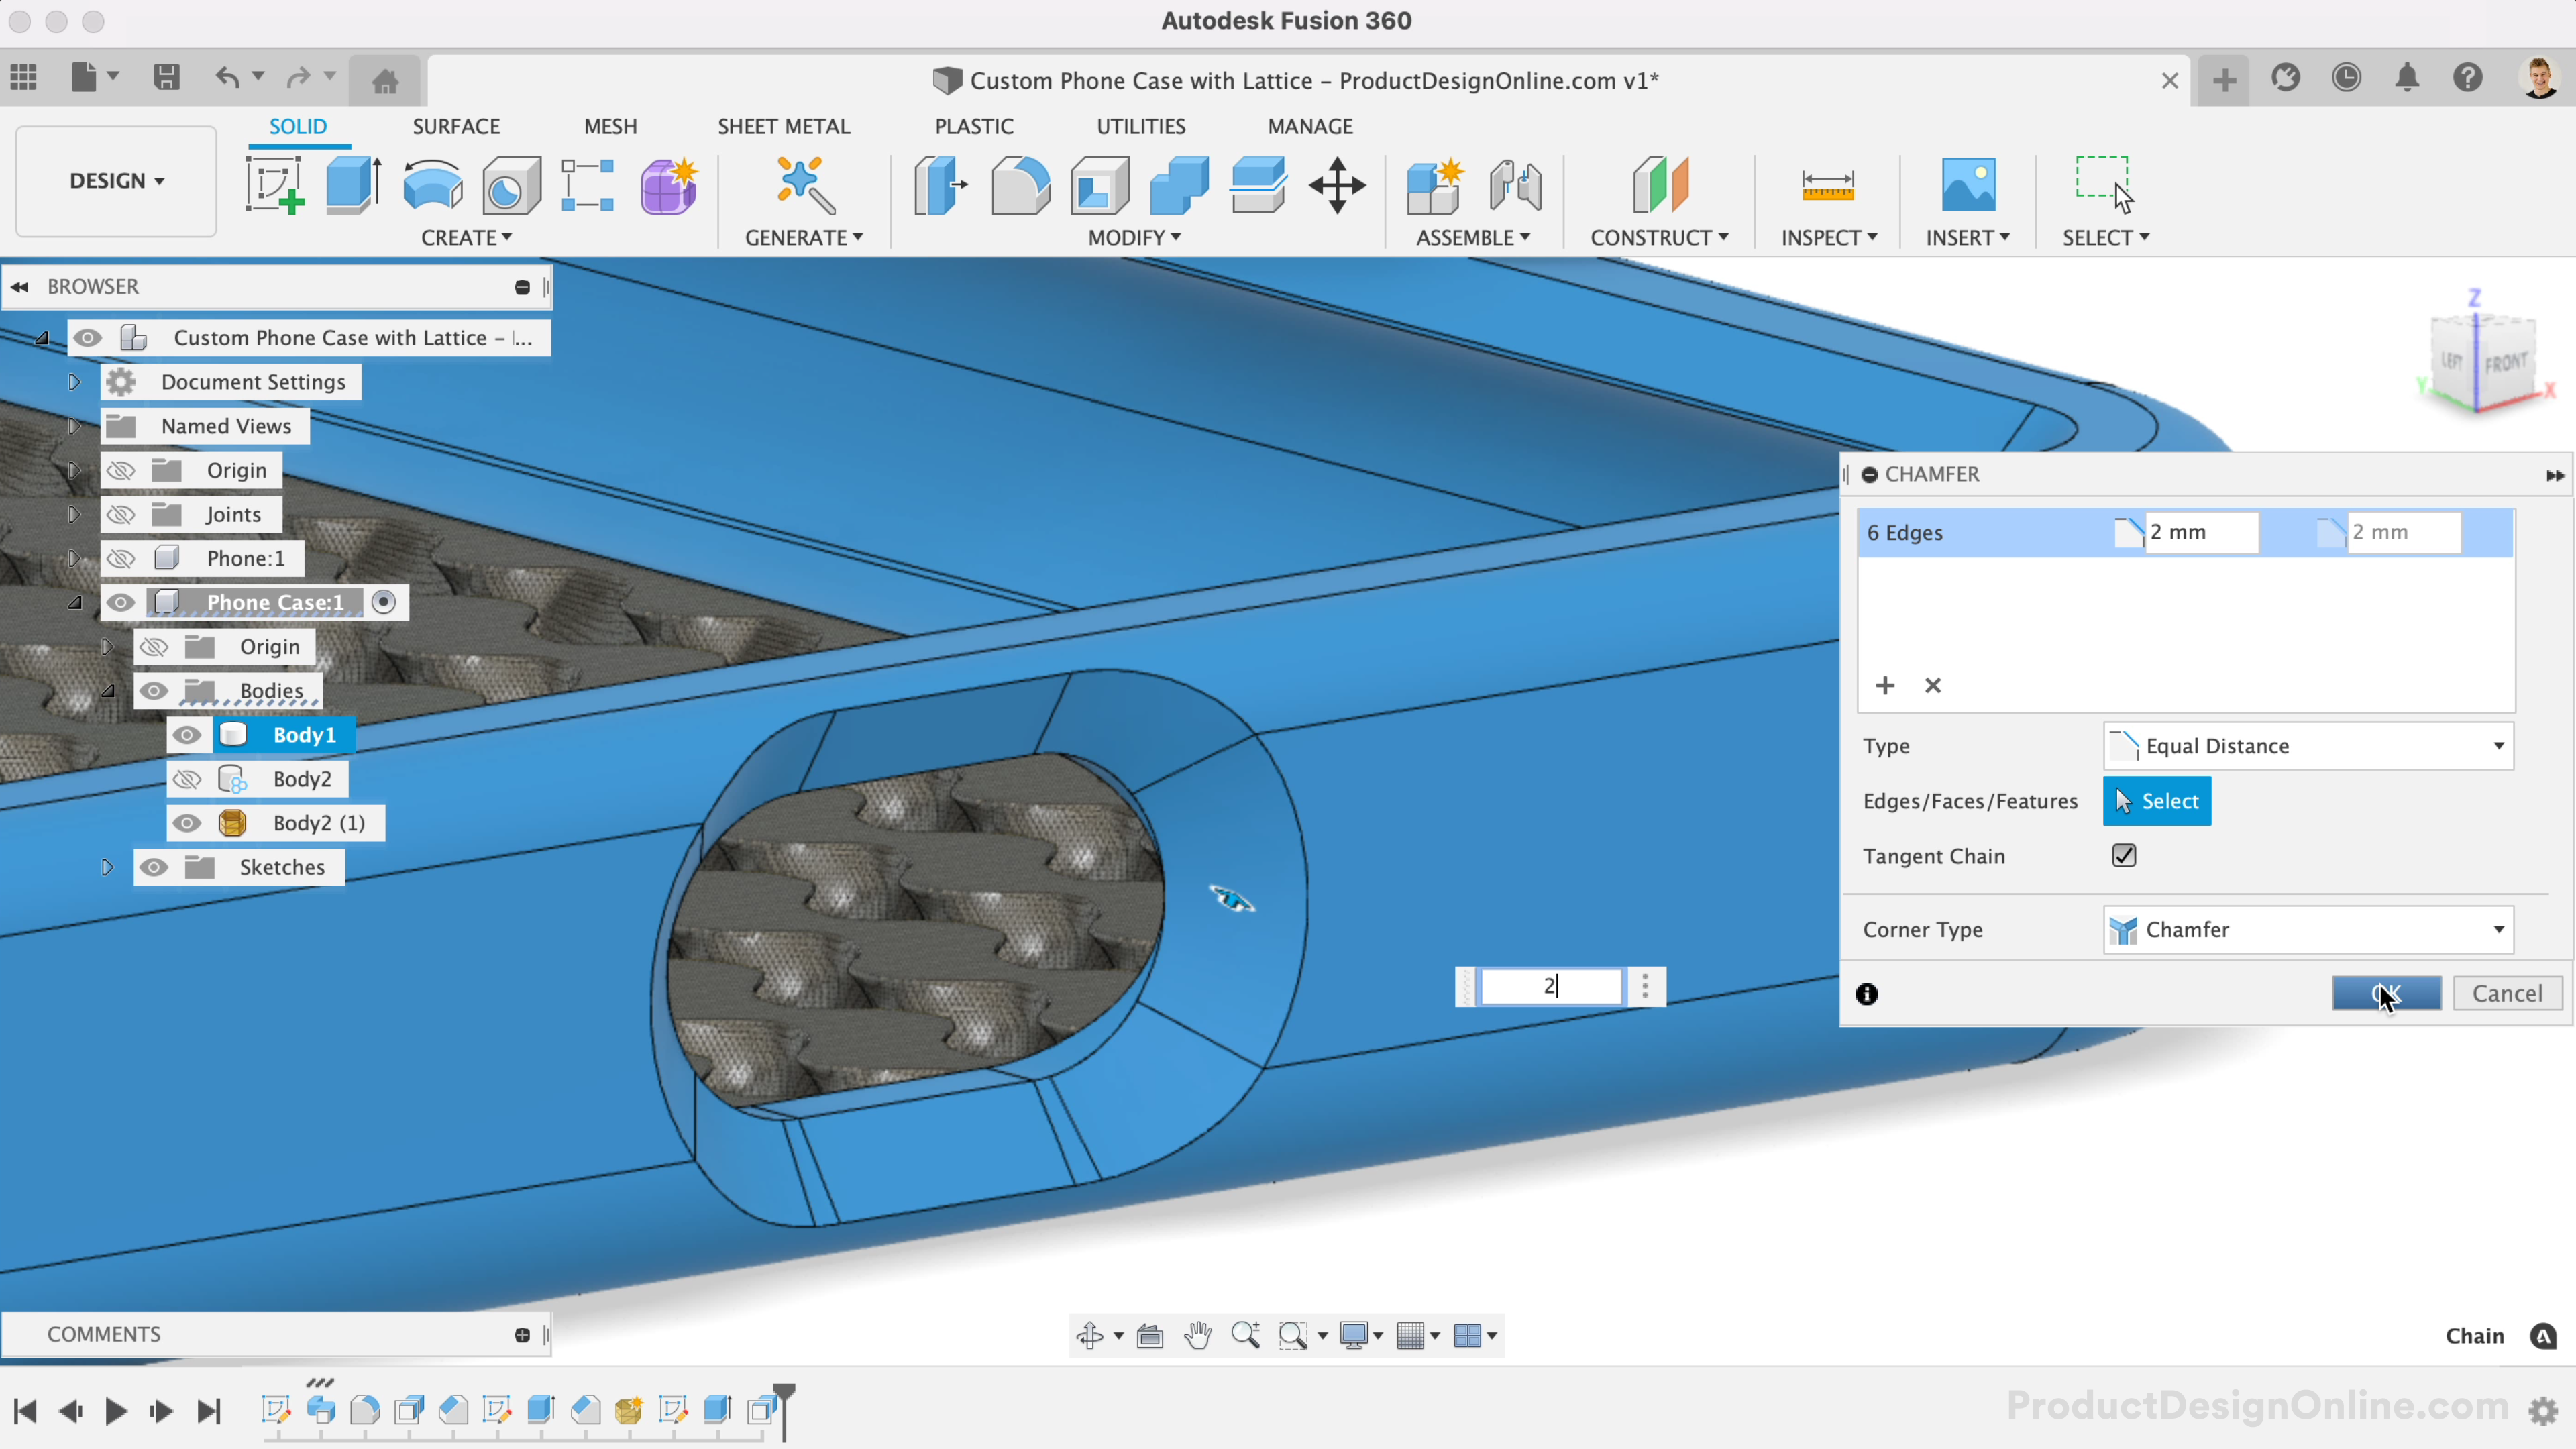This screenshot has width=2576, height=1449.
Task: Click the Create Sketch tool icon
Action: [x=273, y=185]
